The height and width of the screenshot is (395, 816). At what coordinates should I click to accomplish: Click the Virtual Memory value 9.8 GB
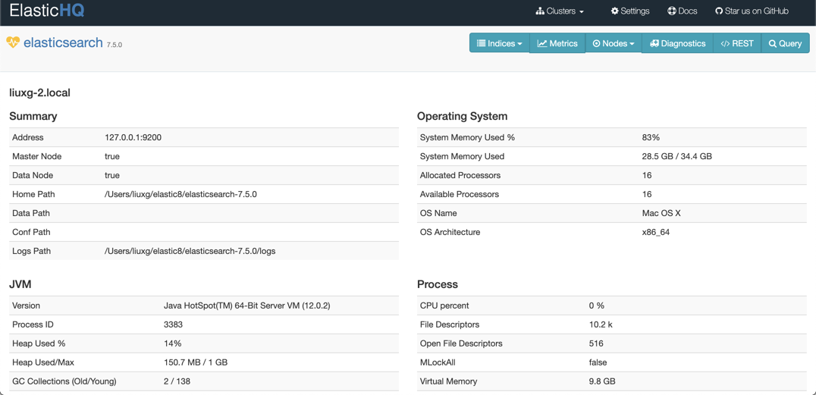pyautogui.click(x=602, y=381)
